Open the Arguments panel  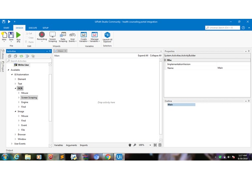[71, 145]
